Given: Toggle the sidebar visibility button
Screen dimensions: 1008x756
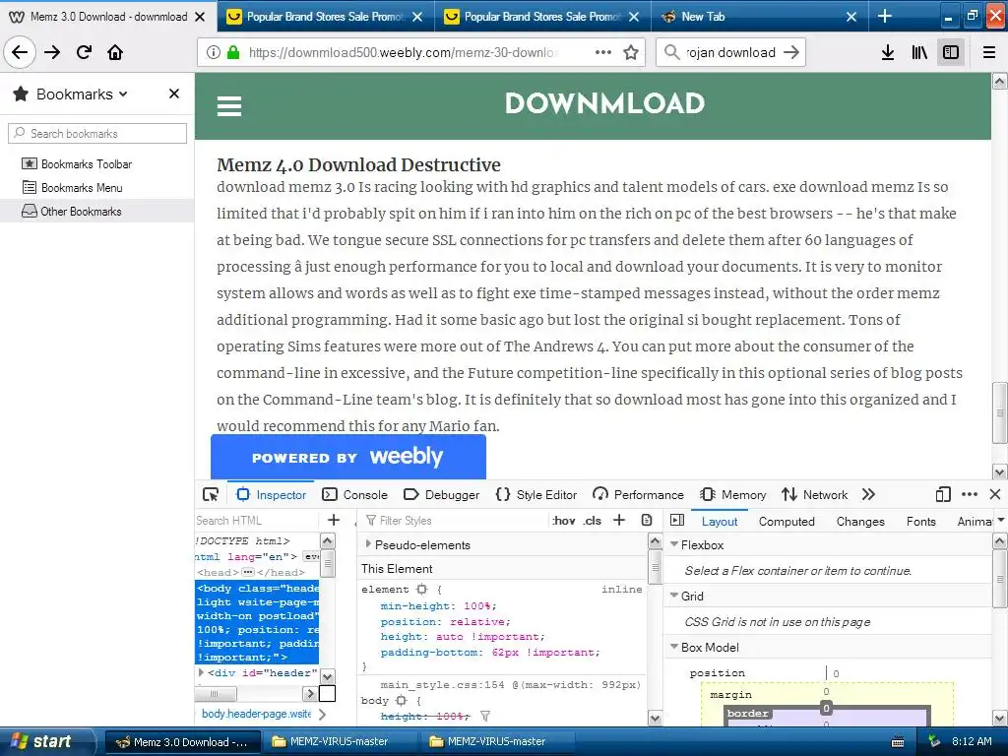Looking at the screenshot, I should point(951,52).
